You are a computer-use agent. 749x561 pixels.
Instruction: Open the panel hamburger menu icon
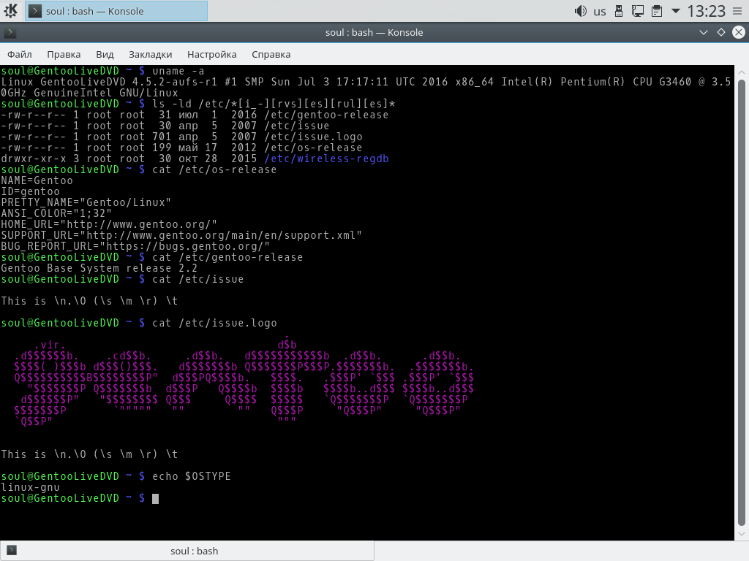tap(737, 11)
